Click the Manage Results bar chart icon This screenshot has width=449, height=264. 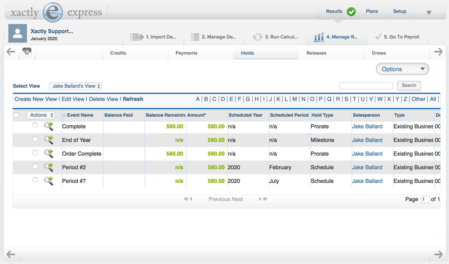pos(319,37)
